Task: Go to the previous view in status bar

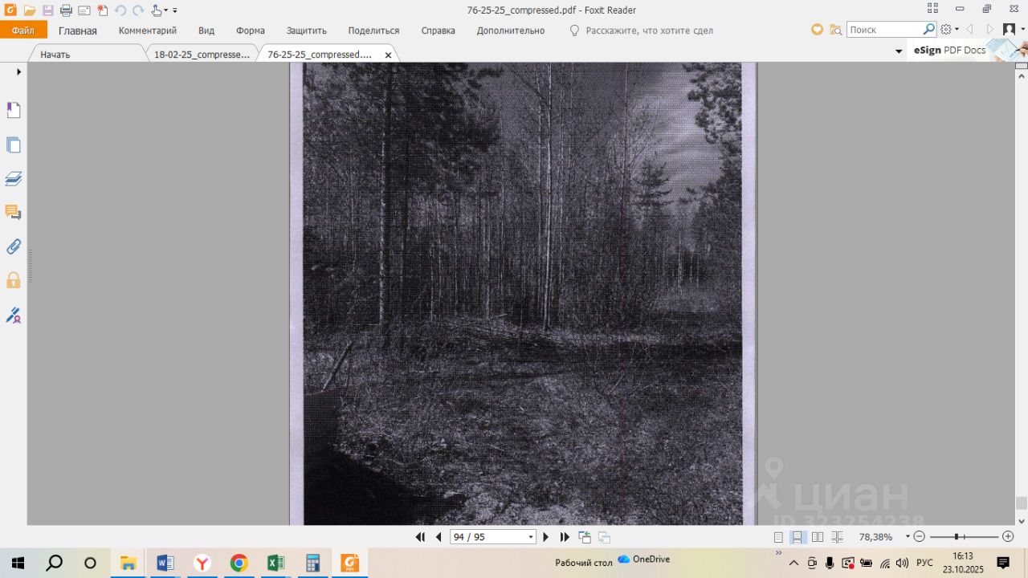Action: point(585,537)
